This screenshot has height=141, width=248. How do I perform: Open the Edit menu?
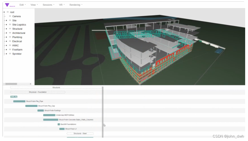pyautogui.click(x=22, y=5)
